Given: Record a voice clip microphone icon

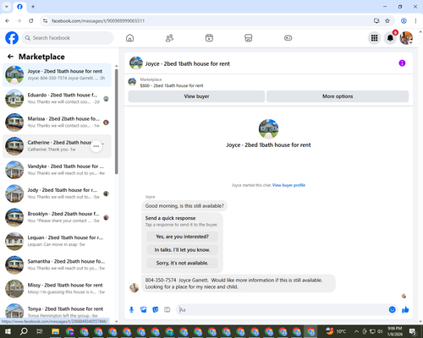Looking at the screenshot, I should click(131, 310).
